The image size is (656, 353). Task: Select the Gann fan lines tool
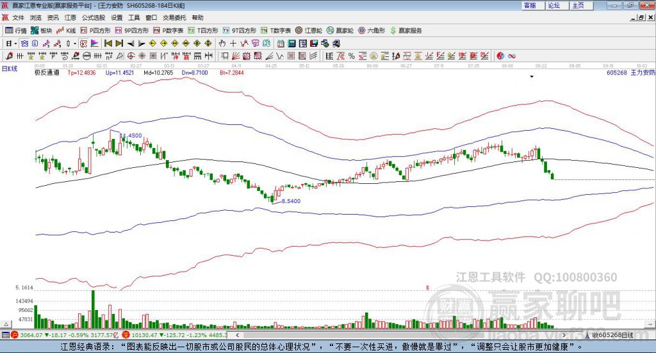pyautogui.click(x=236, y=56)
